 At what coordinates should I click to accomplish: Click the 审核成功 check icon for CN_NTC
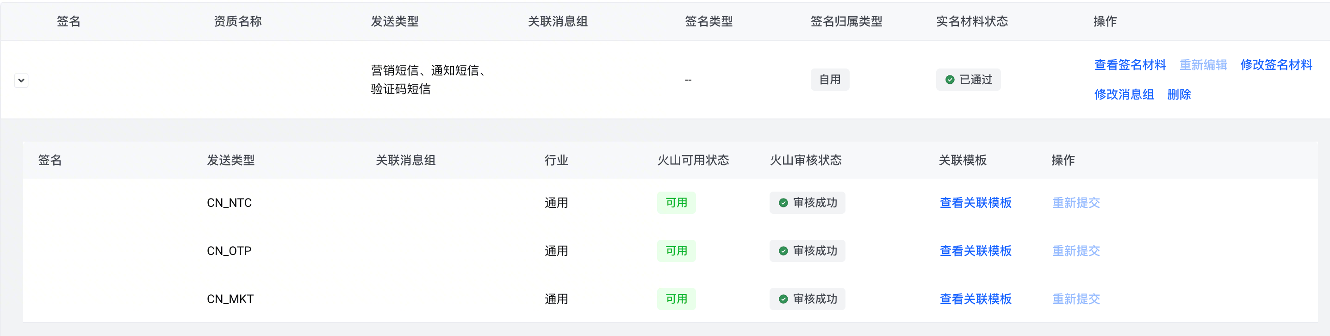point(783,203)
